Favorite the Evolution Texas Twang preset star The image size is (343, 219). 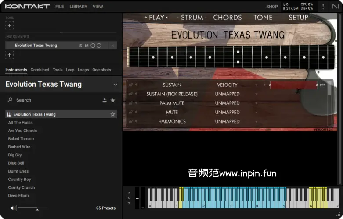(x=113, y=114)
